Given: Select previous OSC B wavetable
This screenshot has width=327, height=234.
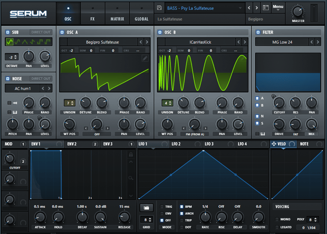Looking at the screenshot, I should pos(238,42).
